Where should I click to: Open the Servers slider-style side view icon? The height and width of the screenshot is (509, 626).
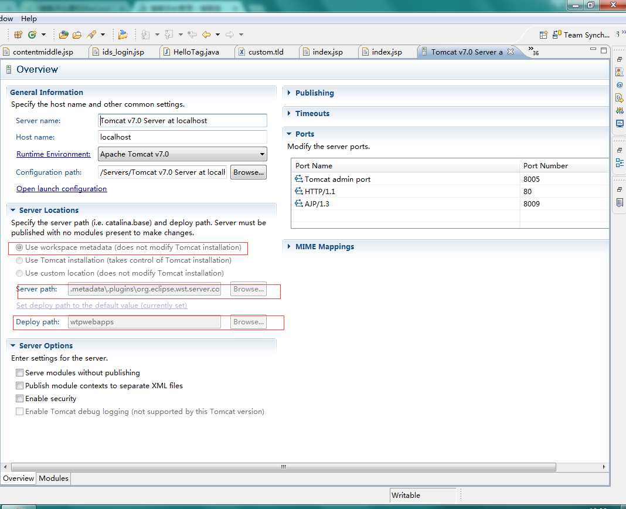click(x=619, y=110)
